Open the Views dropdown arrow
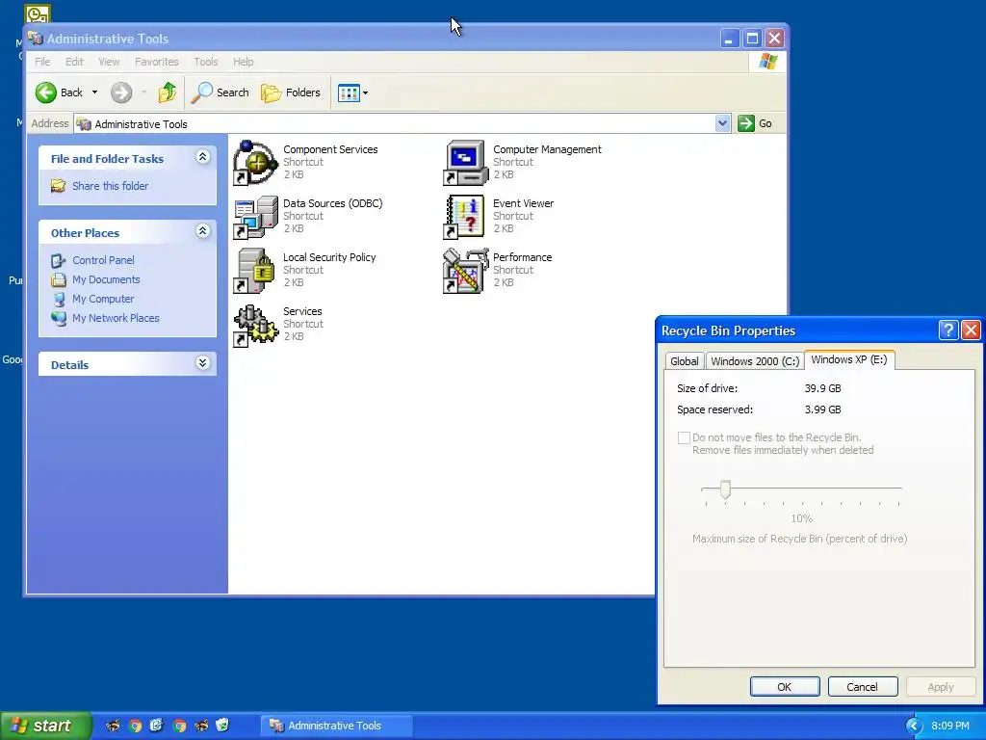 tap(365, 93)
